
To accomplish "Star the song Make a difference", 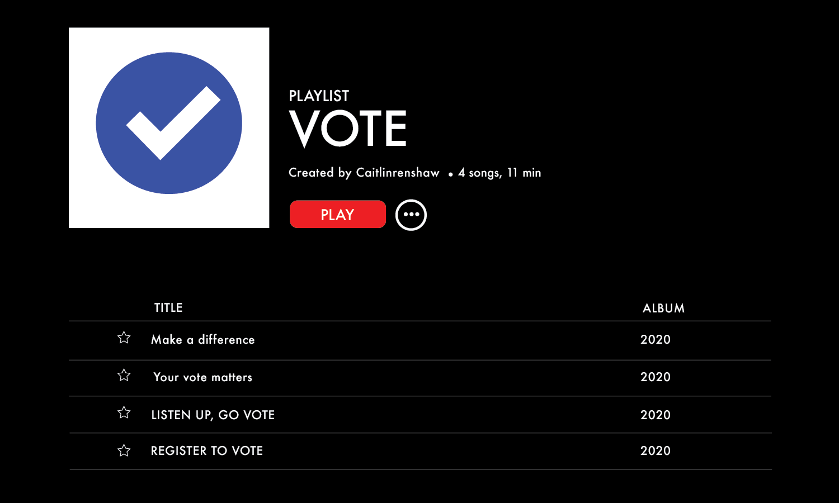I will point(124,338).
